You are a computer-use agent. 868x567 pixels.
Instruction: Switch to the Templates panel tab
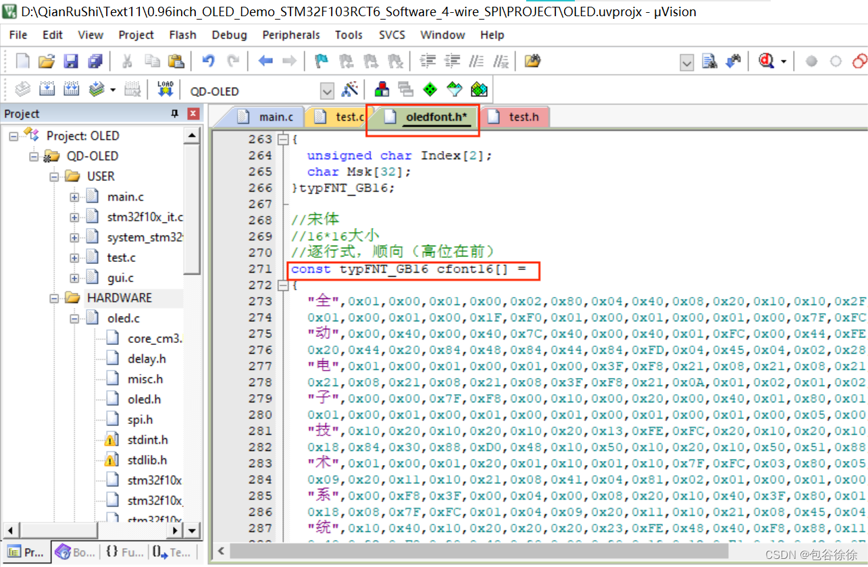(x=172, y=552)
